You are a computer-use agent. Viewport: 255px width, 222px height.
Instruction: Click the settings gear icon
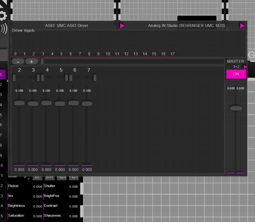tap(3, 15)
